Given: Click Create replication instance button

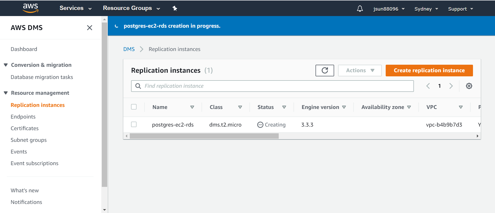Looking at the screenshot, I should click(x=429, y=70).
